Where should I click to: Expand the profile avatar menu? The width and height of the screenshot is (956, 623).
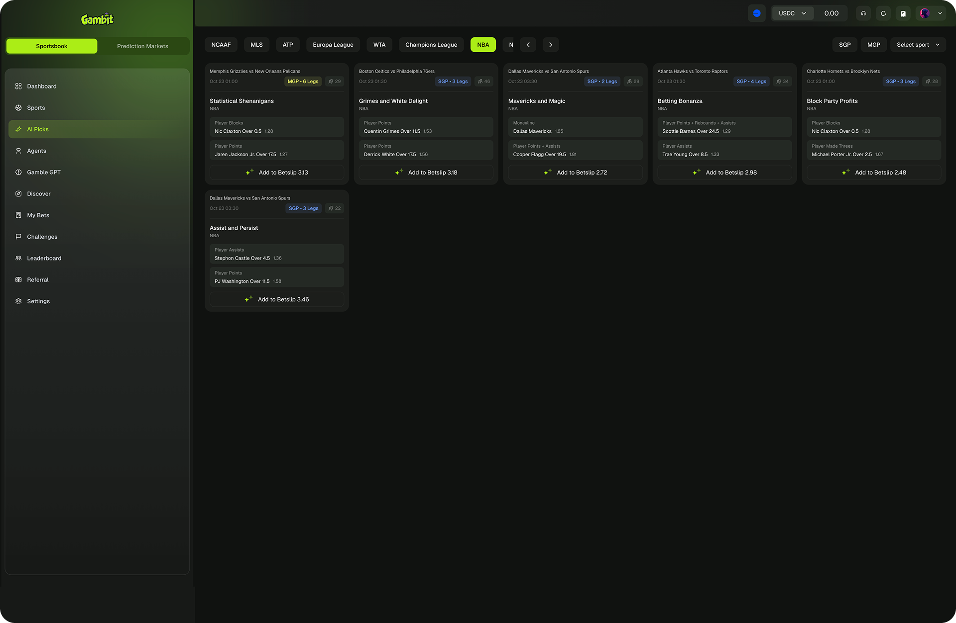(x=931, y=13)
